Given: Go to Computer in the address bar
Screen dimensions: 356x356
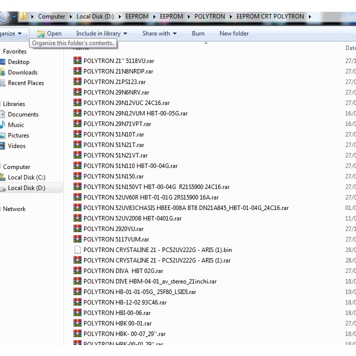Looking at the screenshot, I should click(51, 16).
